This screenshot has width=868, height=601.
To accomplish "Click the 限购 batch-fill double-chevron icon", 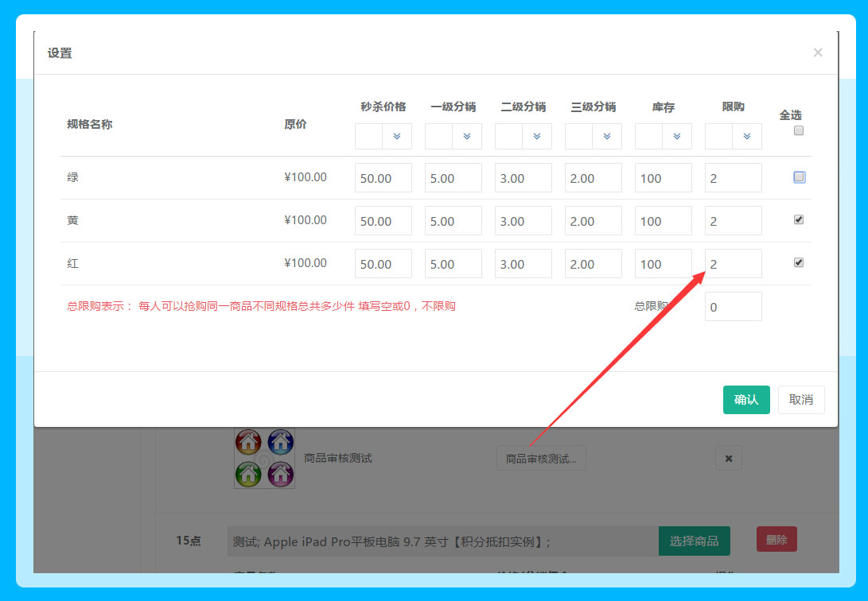I will click(747, 137).
